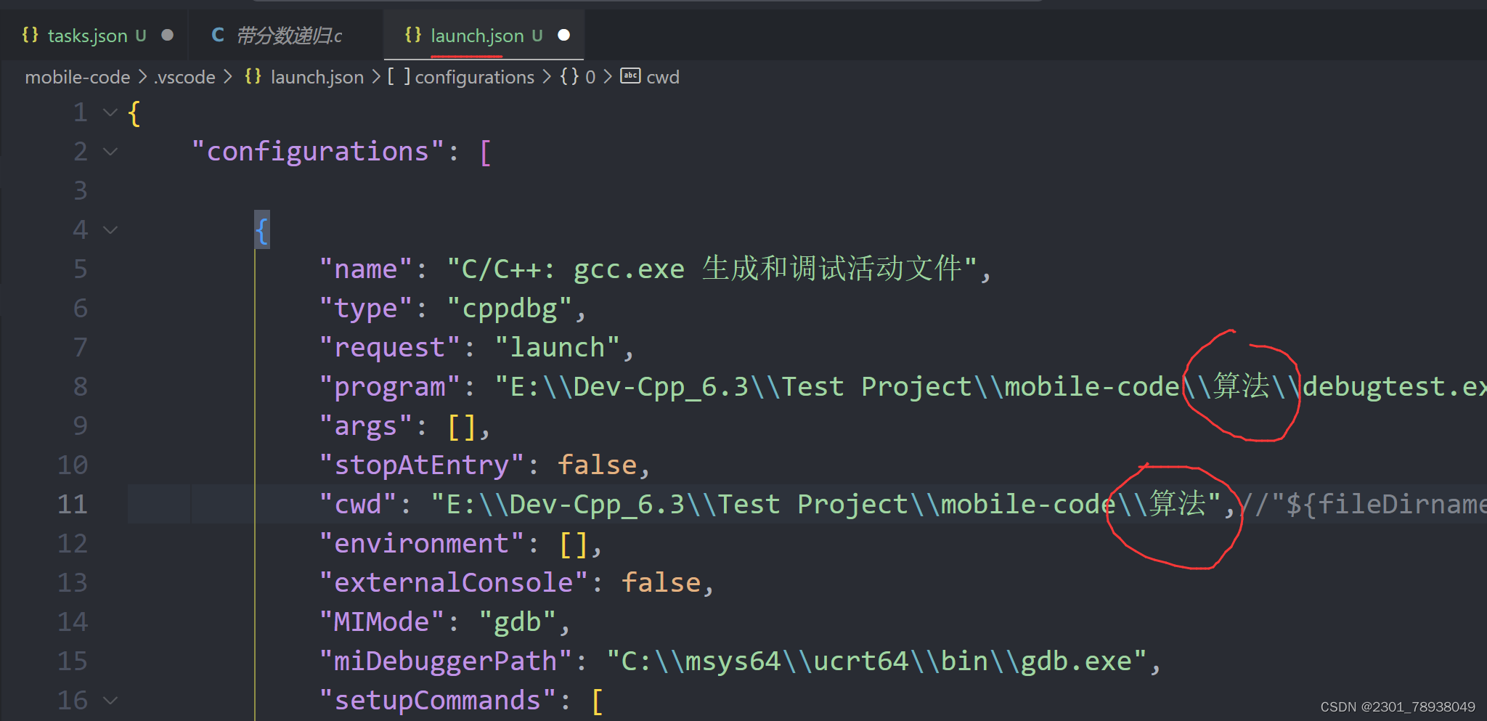Screen dimensions: 1487x721
Task: Collapse the configurations array fold on line 2
Action: tap(109, 151)
